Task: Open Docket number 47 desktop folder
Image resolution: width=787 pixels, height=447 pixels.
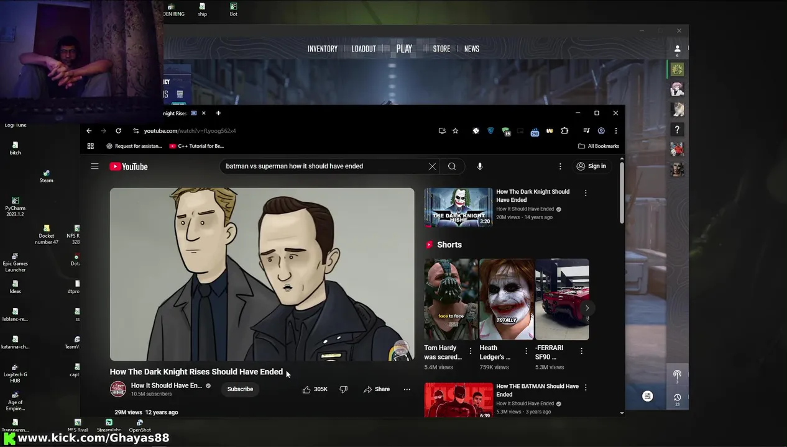Action: tap(47, 235)
